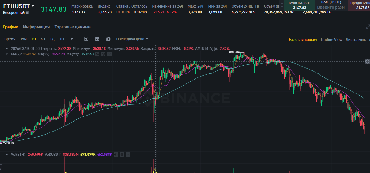The image size is (370, 173).
Task: Expand more timeframe intervals arrow
Action: pos(72,39)
